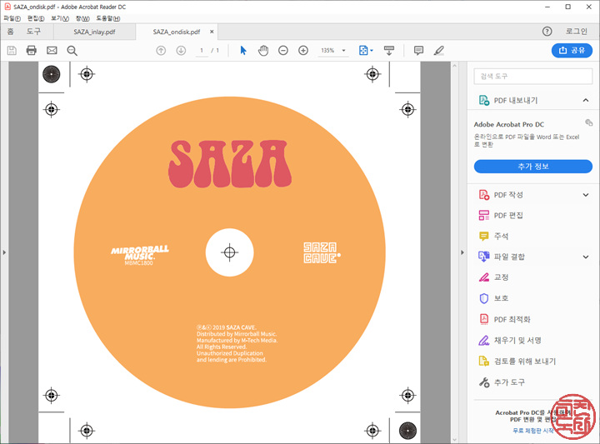
Task: Open the 편집 menu
Action: click(36, 18)
